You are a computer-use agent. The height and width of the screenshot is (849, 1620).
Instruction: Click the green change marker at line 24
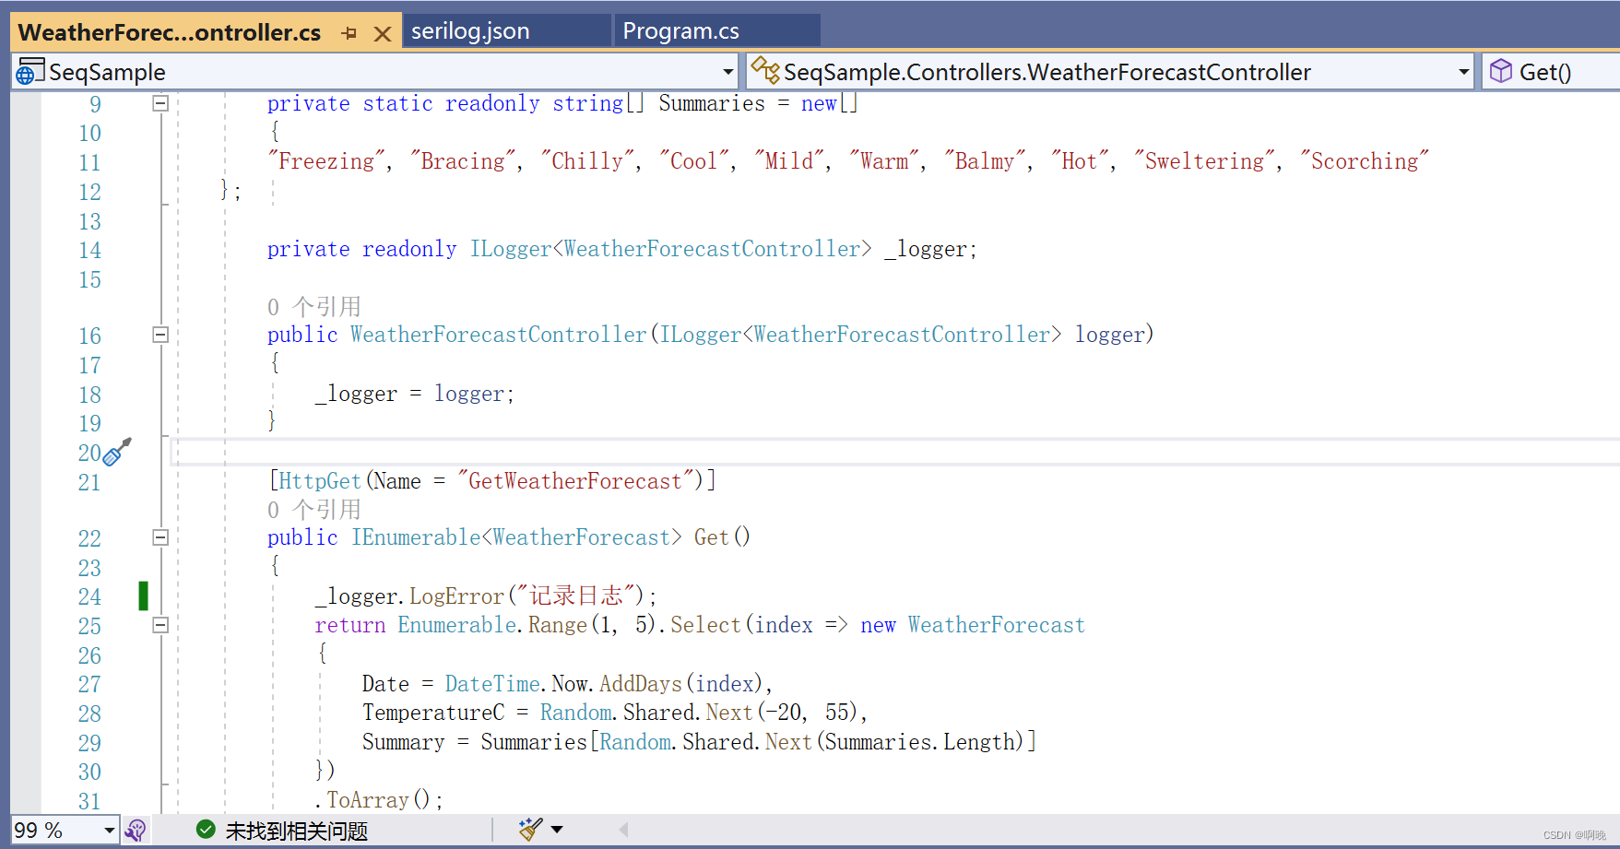point(143,595)
